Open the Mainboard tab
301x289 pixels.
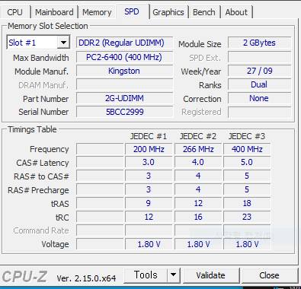tap(54, 12)
